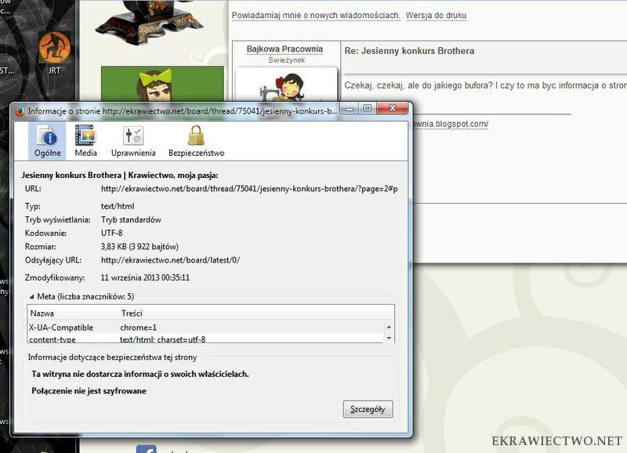Open the Ogólne (General) info tab
627x453 pixels.
[x=46, y=141]
